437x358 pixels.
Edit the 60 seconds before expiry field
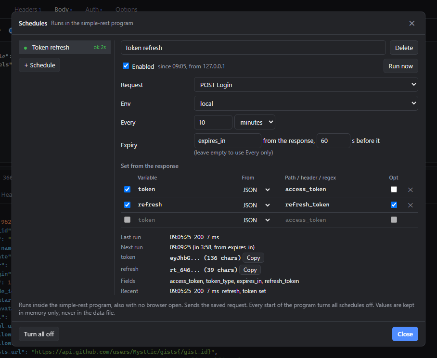[x=334, y=141]
